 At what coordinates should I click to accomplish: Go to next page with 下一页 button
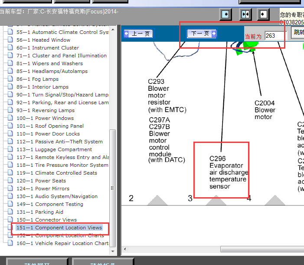coord(202,33)
